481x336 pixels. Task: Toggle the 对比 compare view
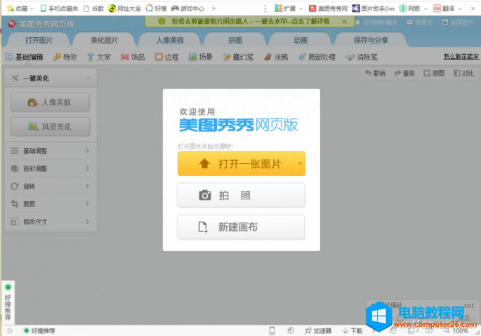(463, 73)
